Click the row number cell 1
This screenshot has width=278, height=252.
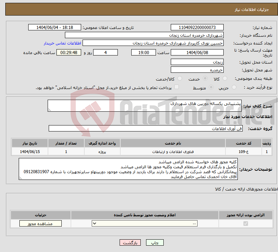tap(267, 152)
